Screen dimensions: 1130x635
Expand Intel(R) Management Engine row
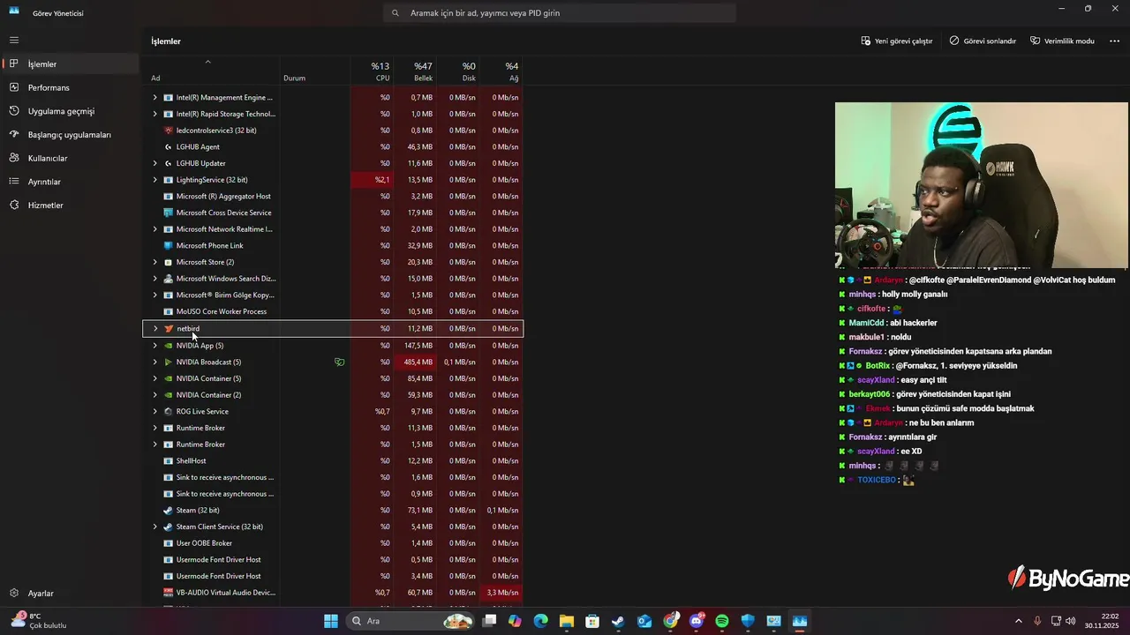coord(155,97)
